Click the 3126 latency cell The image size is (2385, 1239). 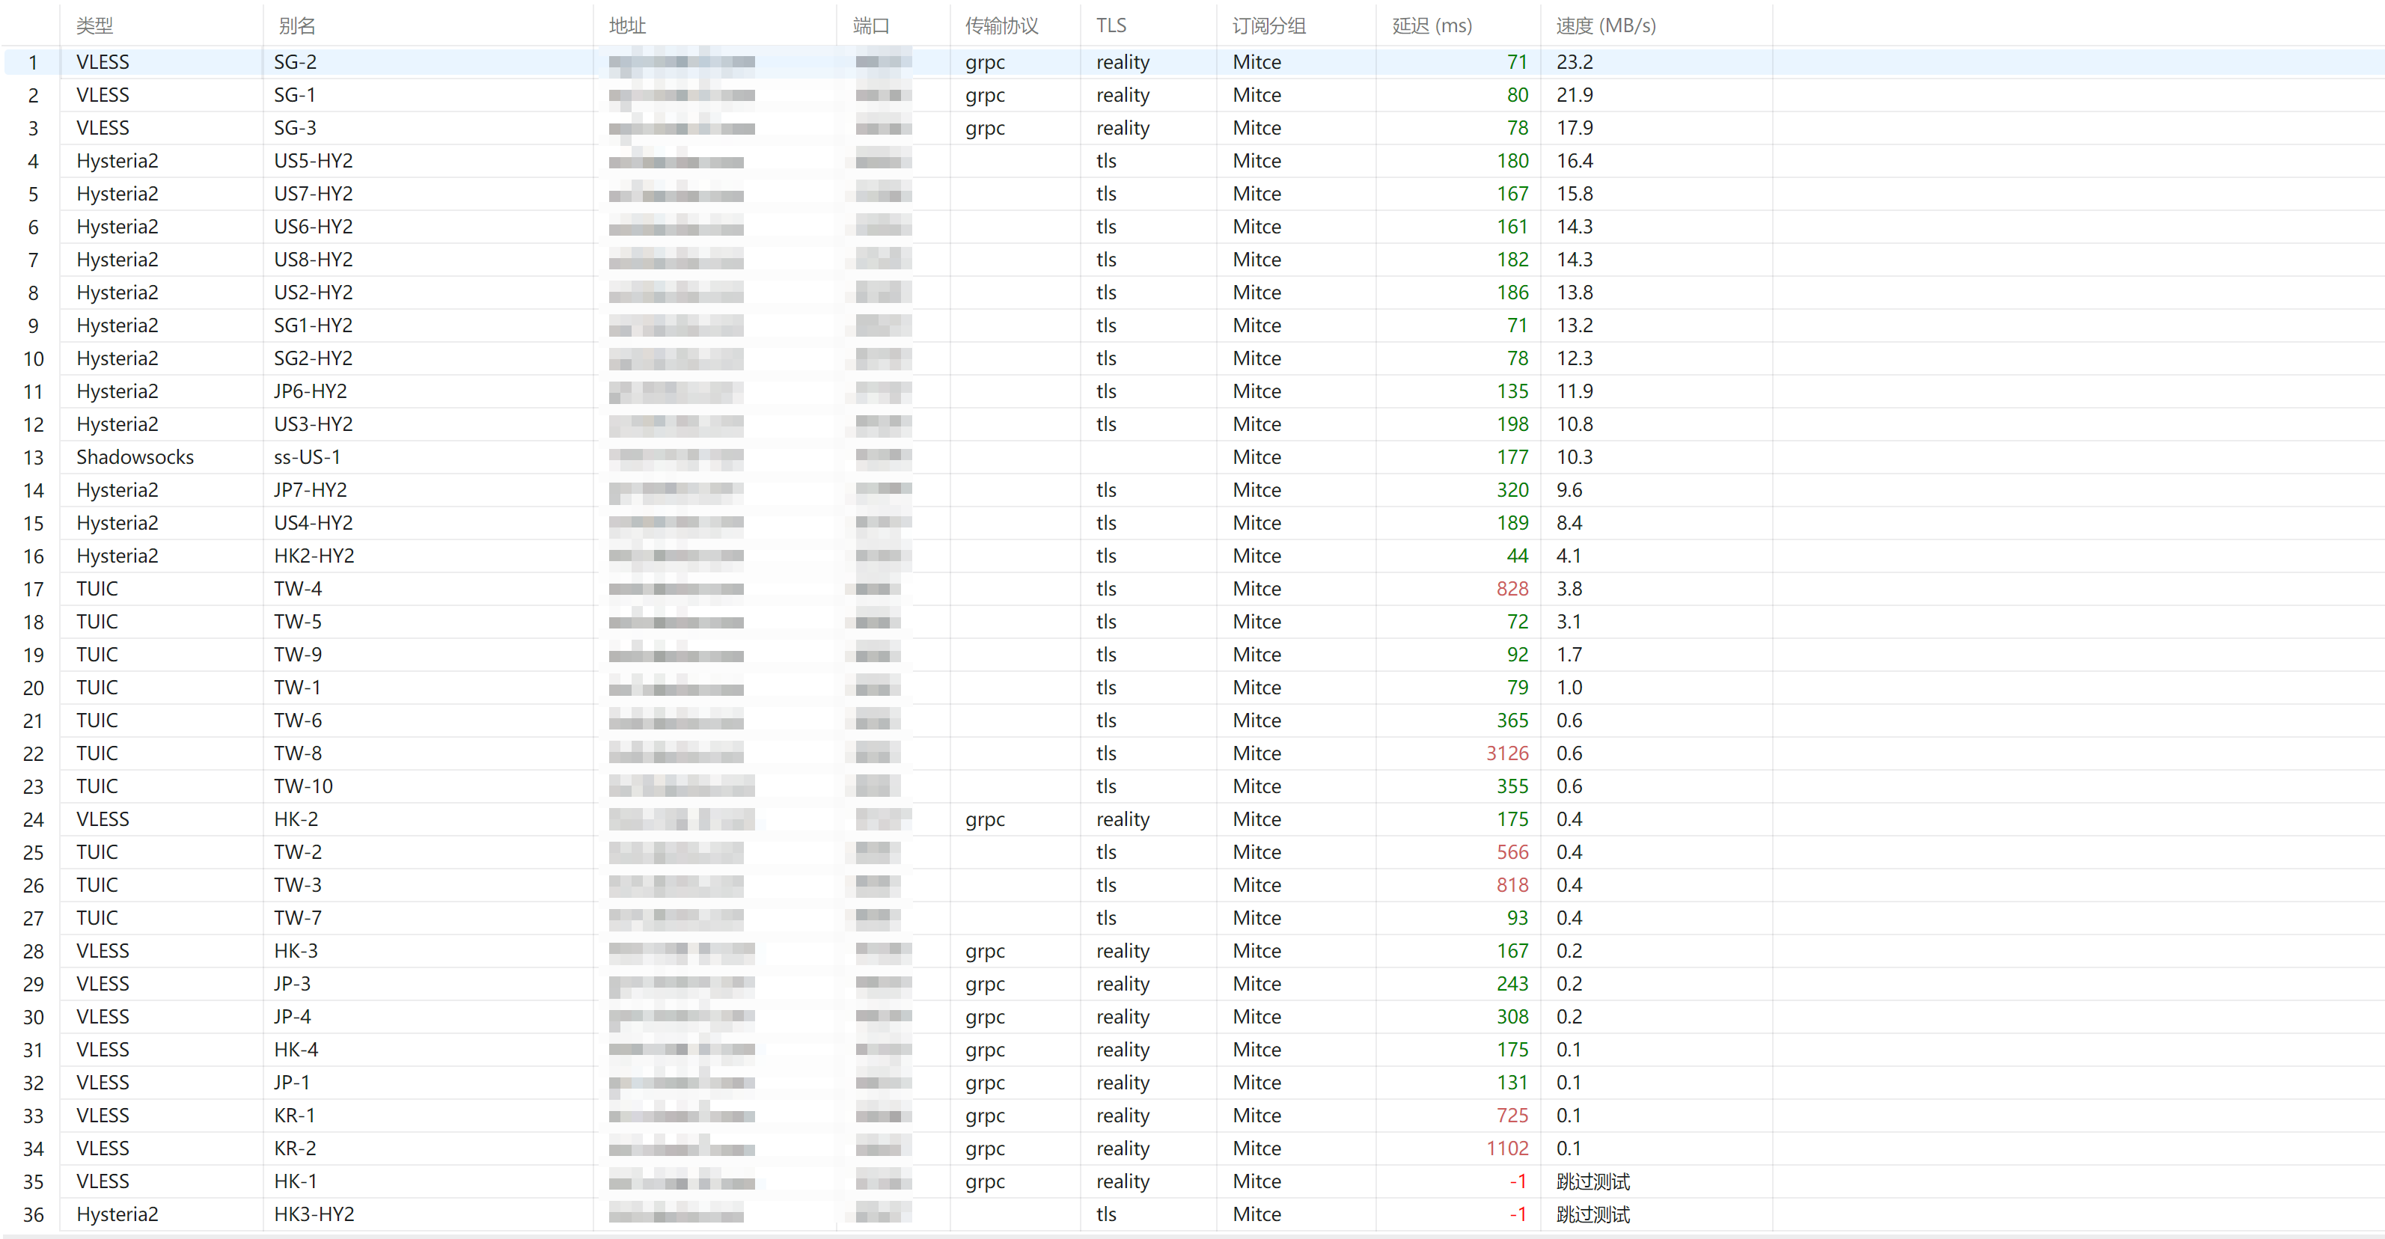(x=1506, y=753)
